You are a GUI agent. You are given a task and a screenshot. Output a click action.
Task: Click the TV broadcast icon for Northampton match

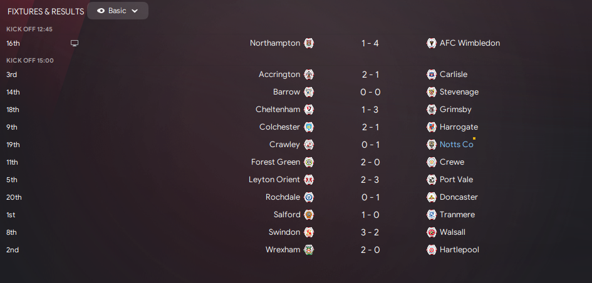point(75,43)
